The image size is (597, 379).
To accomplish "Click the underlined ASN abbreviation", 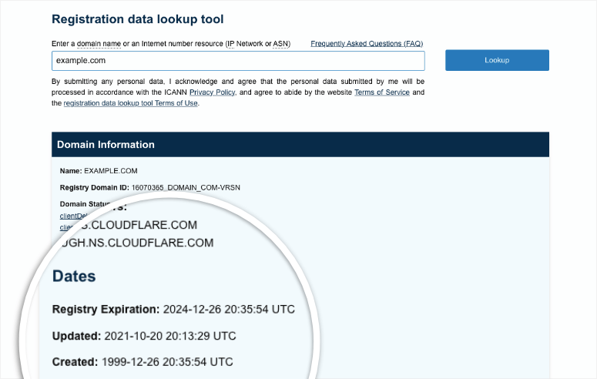I will 280,44.
